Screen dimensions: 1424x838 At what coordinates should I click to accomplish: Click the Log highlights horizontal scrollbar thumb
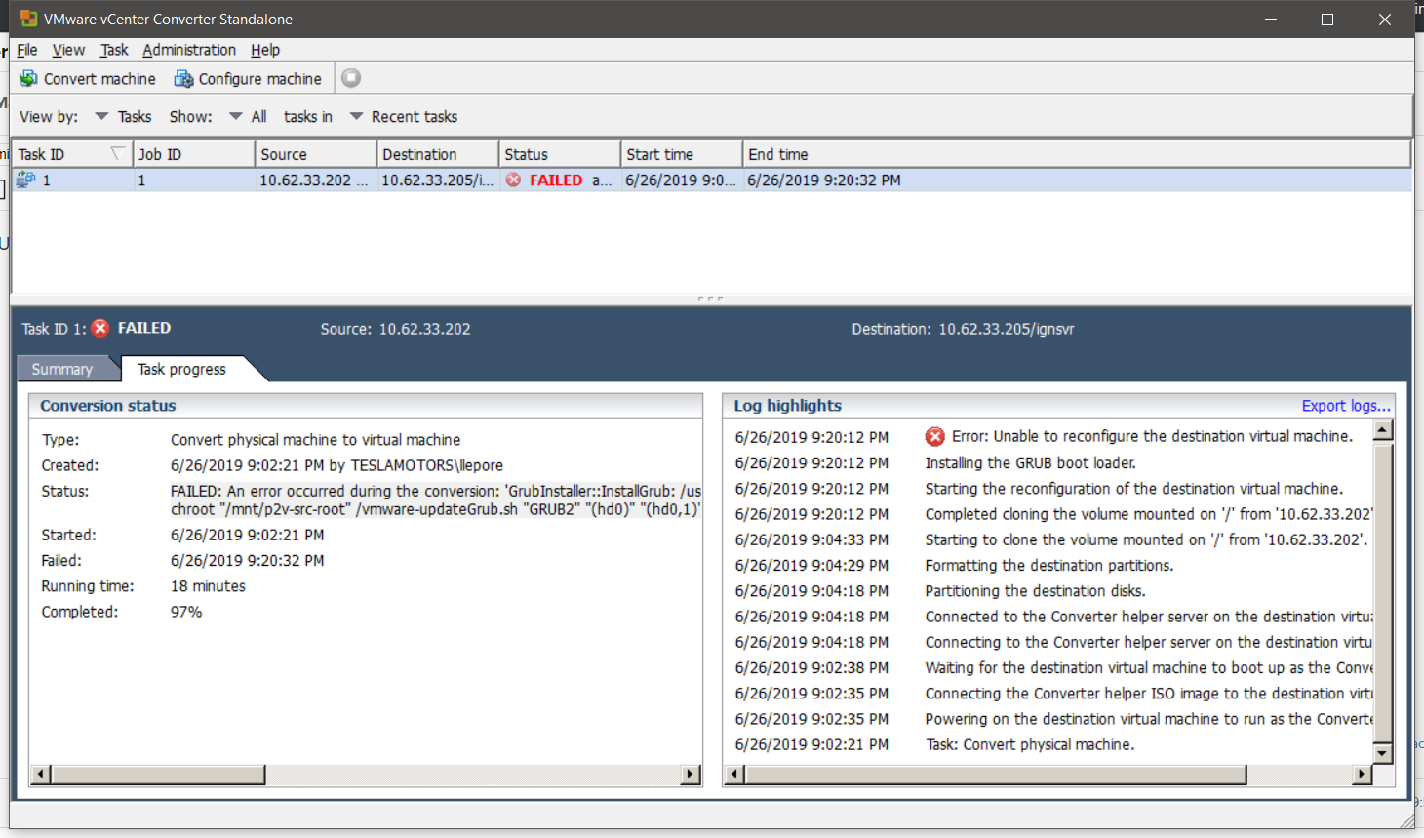point(996,775)
